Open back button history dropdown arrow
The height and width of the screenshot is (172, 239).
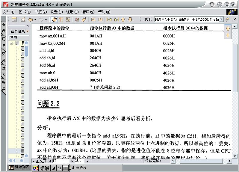pyautogui.click(x=35, y=20)
